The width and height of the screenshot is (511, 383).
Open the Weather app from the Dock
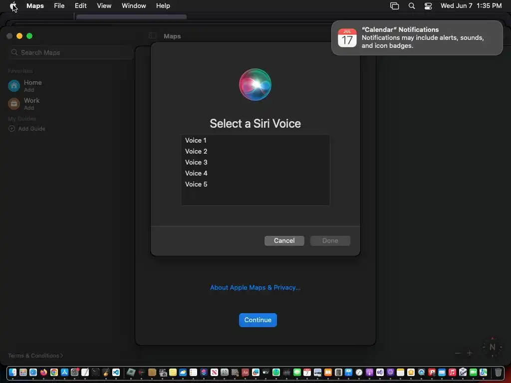183,372
